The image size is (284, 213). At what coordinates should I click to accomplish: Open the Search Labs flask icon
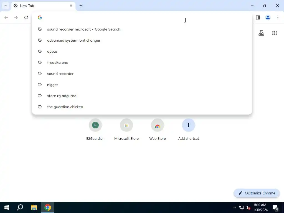261,33
